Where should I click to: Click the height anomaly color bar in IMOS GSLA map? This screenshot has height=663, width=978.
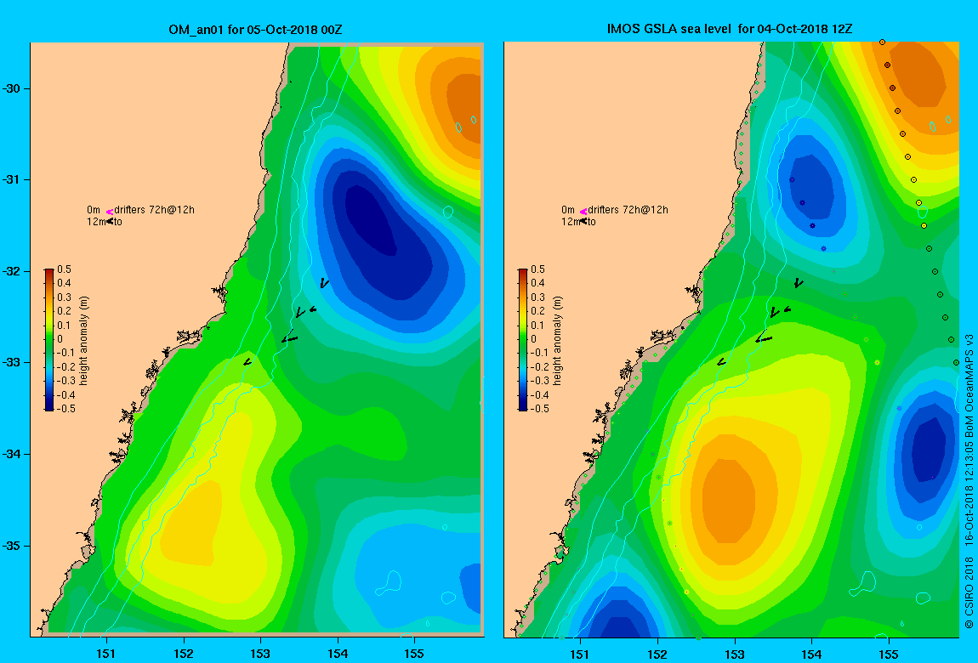(x=523, y=340)
